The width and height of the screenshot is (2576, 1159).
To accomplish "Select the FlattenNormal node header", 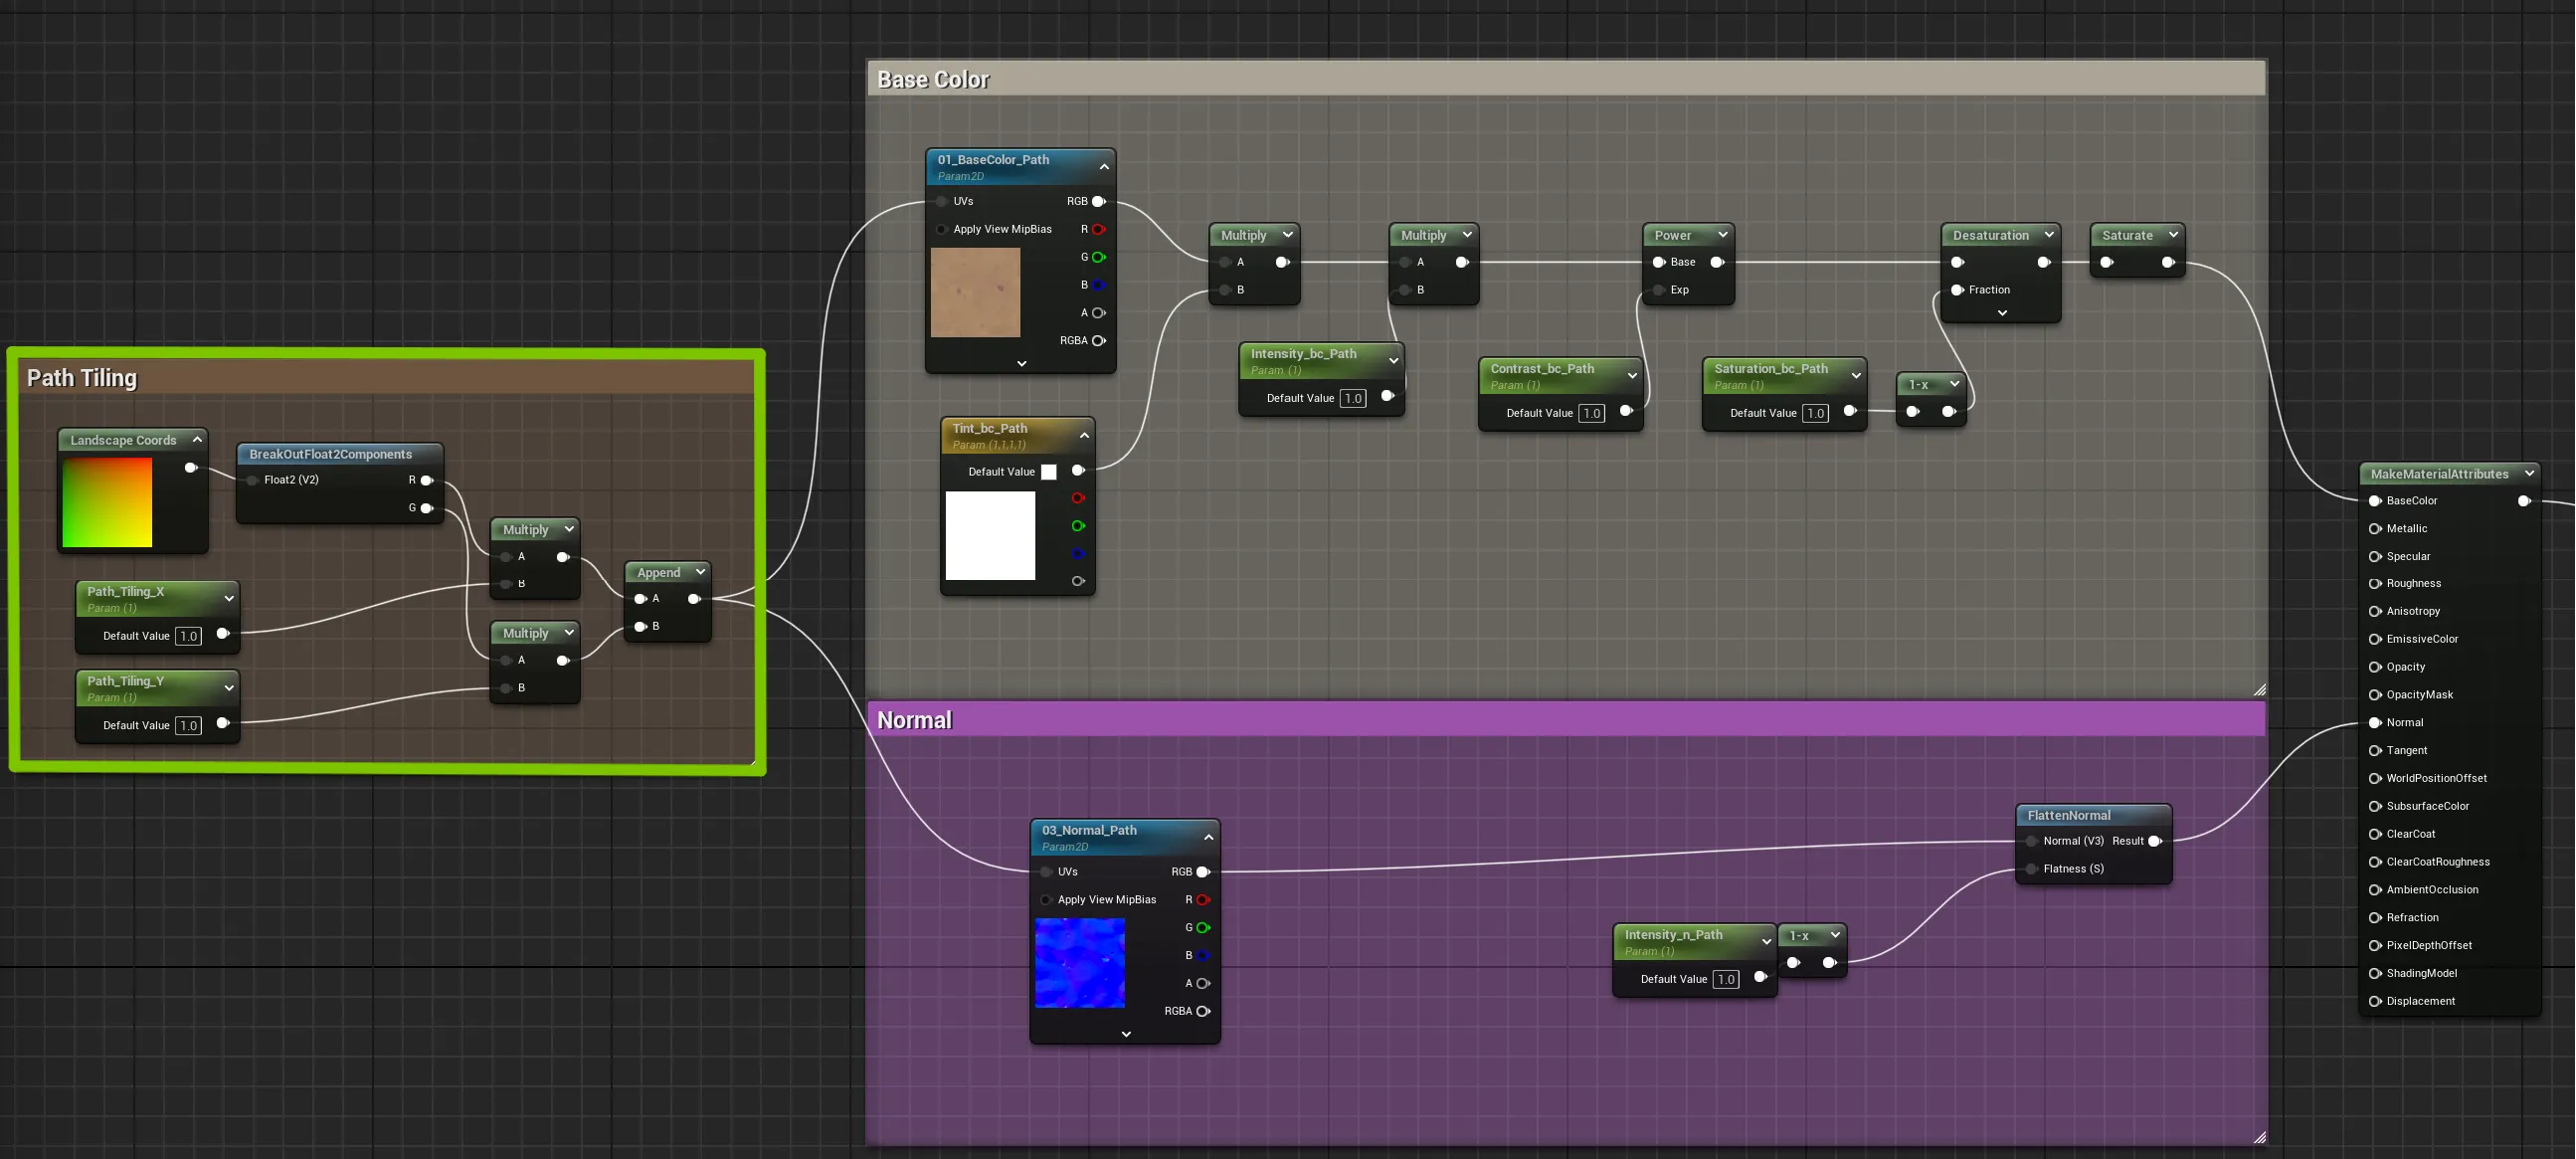I will pyautogui.click(x=2093, y=816).
